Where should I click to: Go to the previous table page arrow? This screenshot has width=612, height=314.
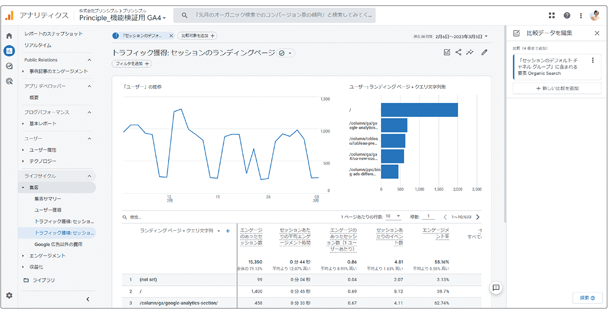pyautogui.click(x=445, y=217)
